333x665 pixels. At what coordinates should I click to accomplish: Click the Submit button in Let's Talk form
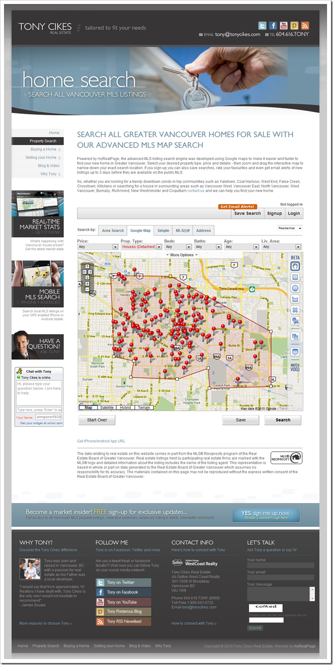pos(255,628)
